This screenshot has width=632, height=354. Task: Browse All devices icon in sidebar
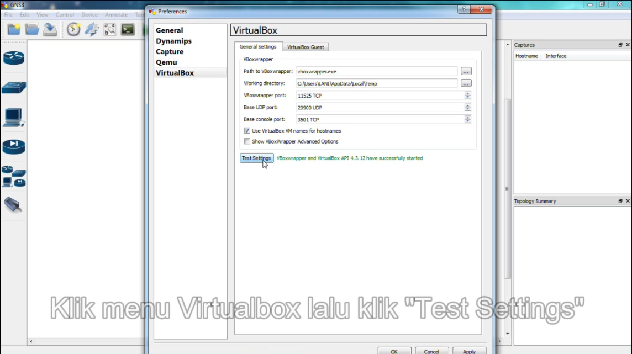click(14, 177)
